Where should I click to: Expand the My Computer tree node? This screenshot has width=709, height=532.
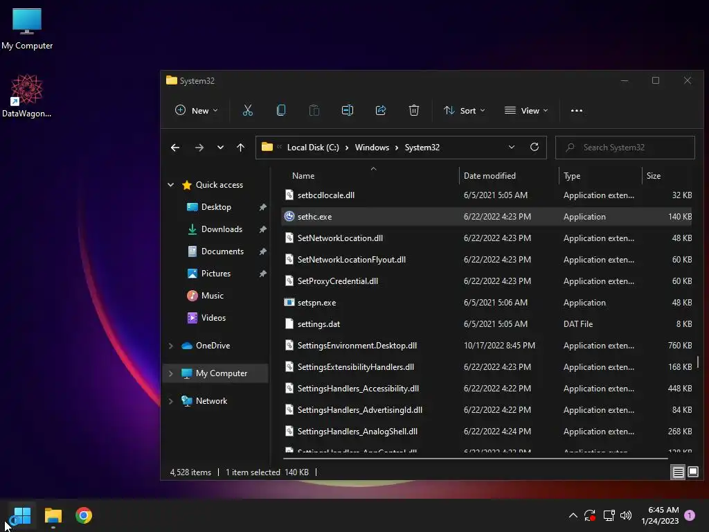click(171, 373)
